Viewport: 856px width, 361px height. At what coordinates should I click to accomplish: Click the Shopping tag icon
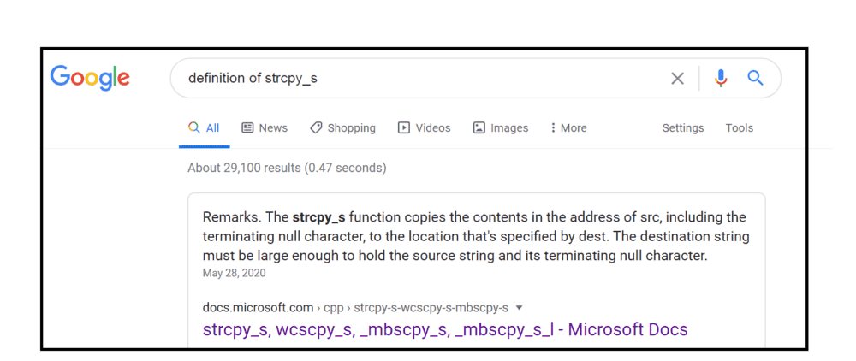pos(316,128)
